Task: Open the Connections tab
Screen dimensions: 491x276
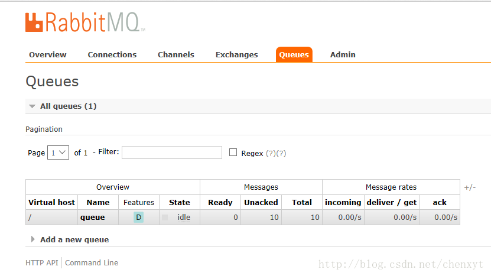Action: (x=112, y=54)
